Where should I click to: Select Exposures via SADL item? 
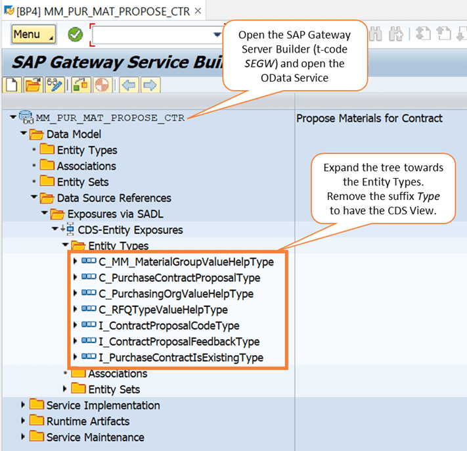pyautogui.click(x=115, y=214)
